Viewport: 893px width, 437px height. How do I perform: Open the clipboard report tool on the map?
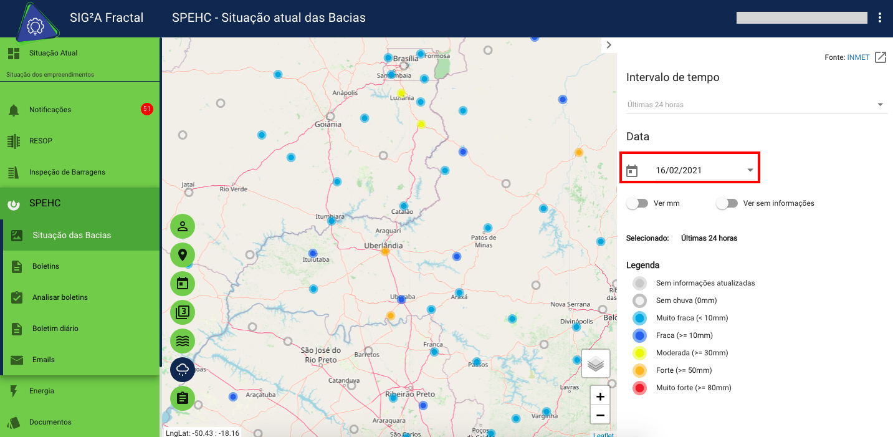(182, 398)
